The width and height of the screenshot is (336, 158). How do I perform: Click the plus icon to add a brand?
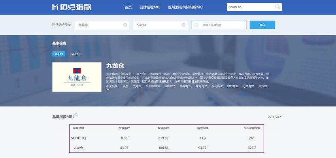196,25
